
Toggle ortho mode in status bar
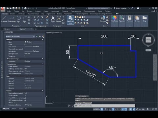pos(110,109)
